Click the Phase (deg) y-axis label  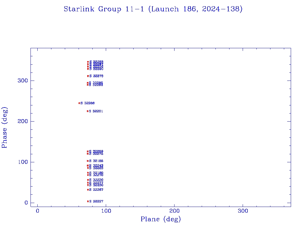(x=4, y=128)
